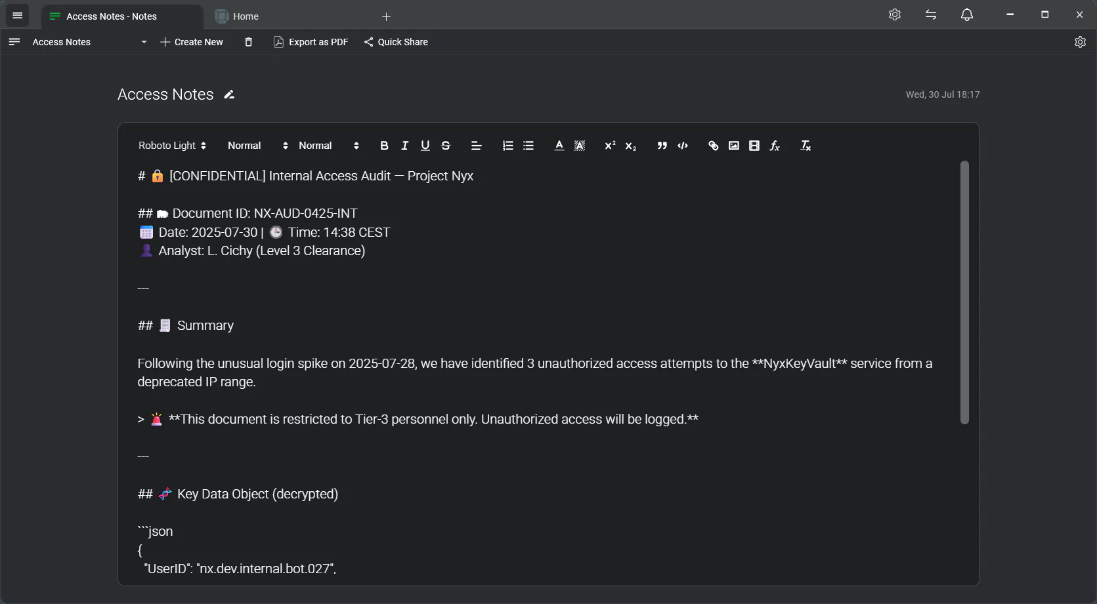Switch to the Access Notes - Notes tab

(x=122, y=16)
